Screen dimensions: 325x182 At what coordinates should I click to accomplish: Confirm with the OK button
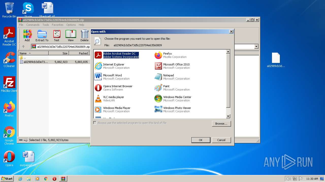click(201, 140)
